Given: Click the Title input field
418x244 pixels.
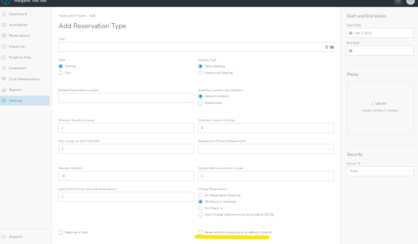Looking at the screenshot, I should [189, 47].
